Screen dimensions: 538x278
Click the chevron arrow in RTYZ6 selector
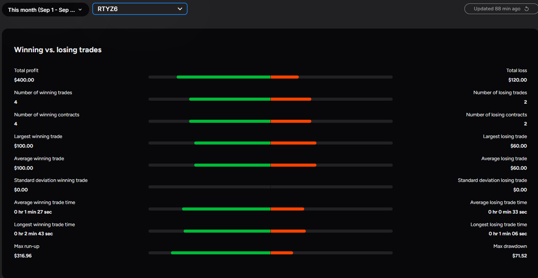[x=180, y=9]
